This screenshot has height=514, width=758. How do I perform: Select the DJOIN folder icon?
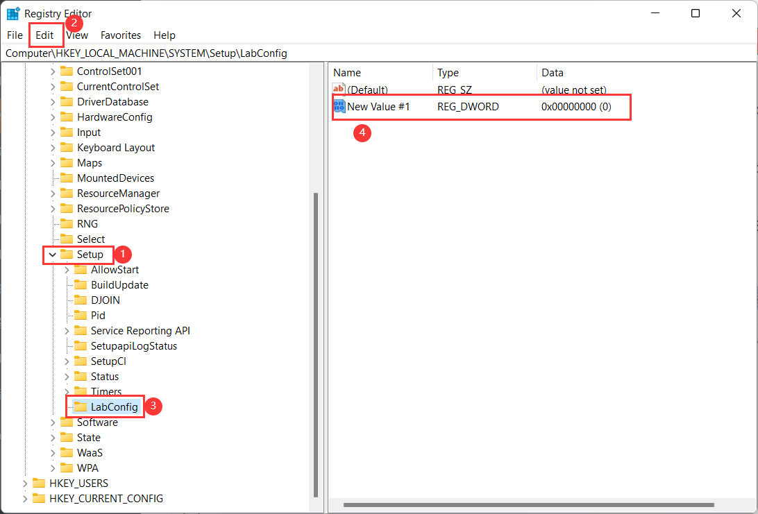81,300
